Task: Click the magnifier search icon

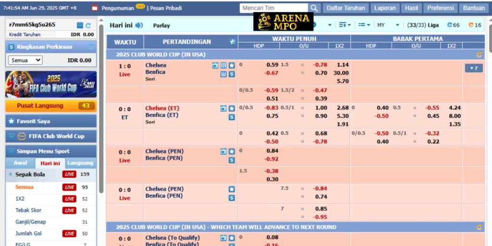Action: coord(314,8)
